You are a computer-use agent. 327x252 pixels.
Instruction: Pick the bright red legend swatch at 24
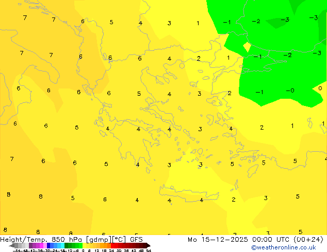[x=112, y=245]
